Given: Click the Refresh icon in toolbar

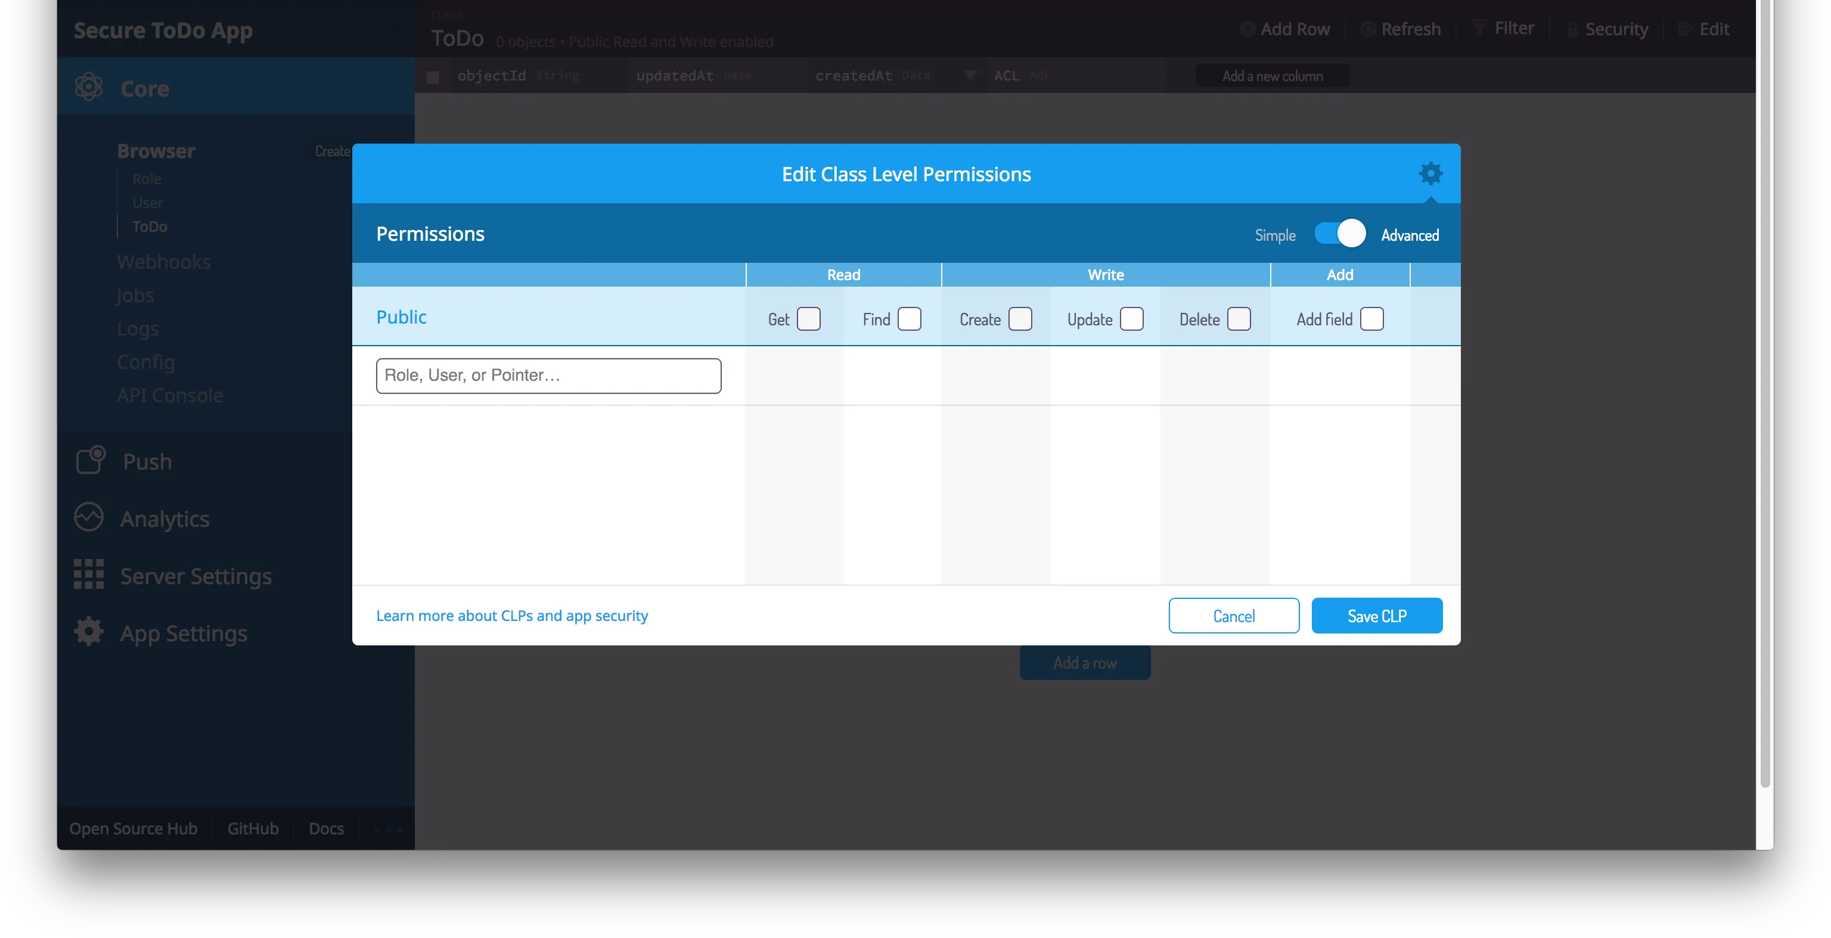Looking at the screenshot, I should [x=1367, y=29].
